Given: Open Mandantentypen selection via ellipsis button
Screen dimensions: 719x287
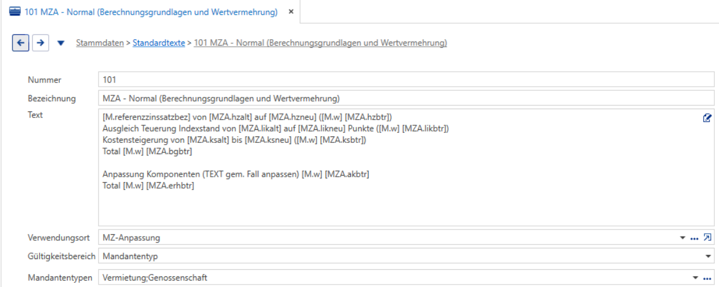Looking at the screenshot, I should [x=707, y=278].
